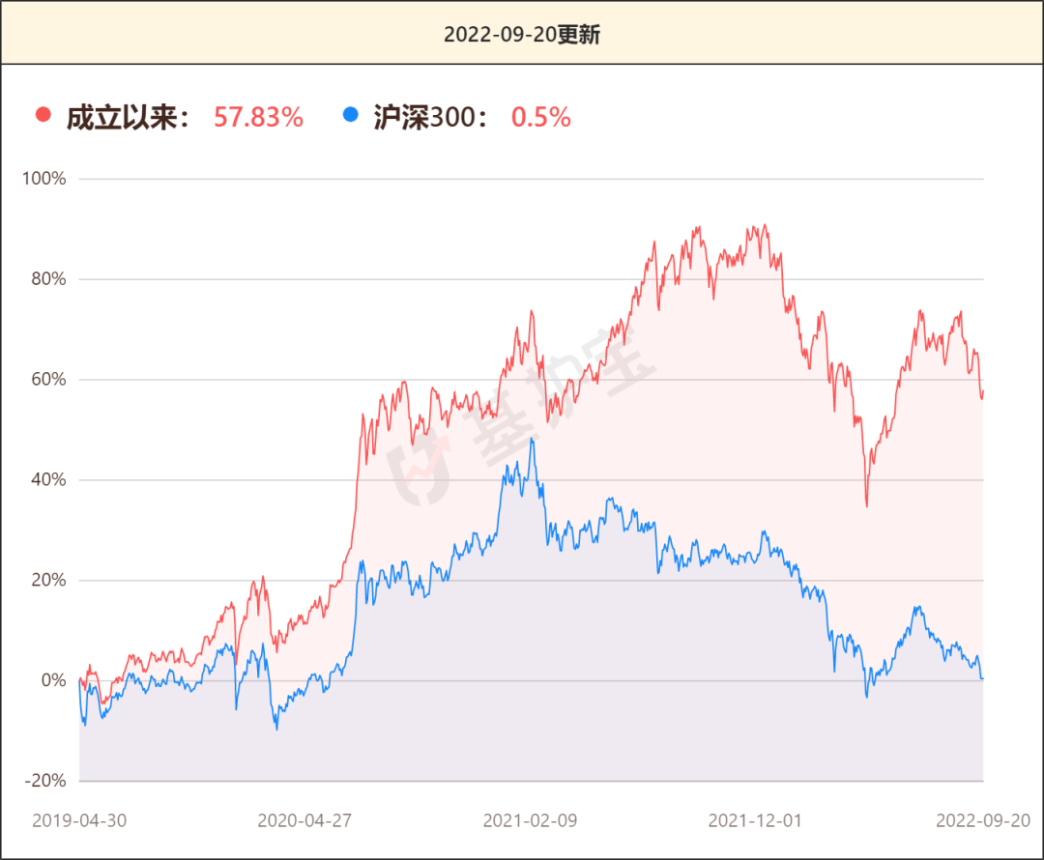Click the 80% y-axis label

(x=46, y=279)
